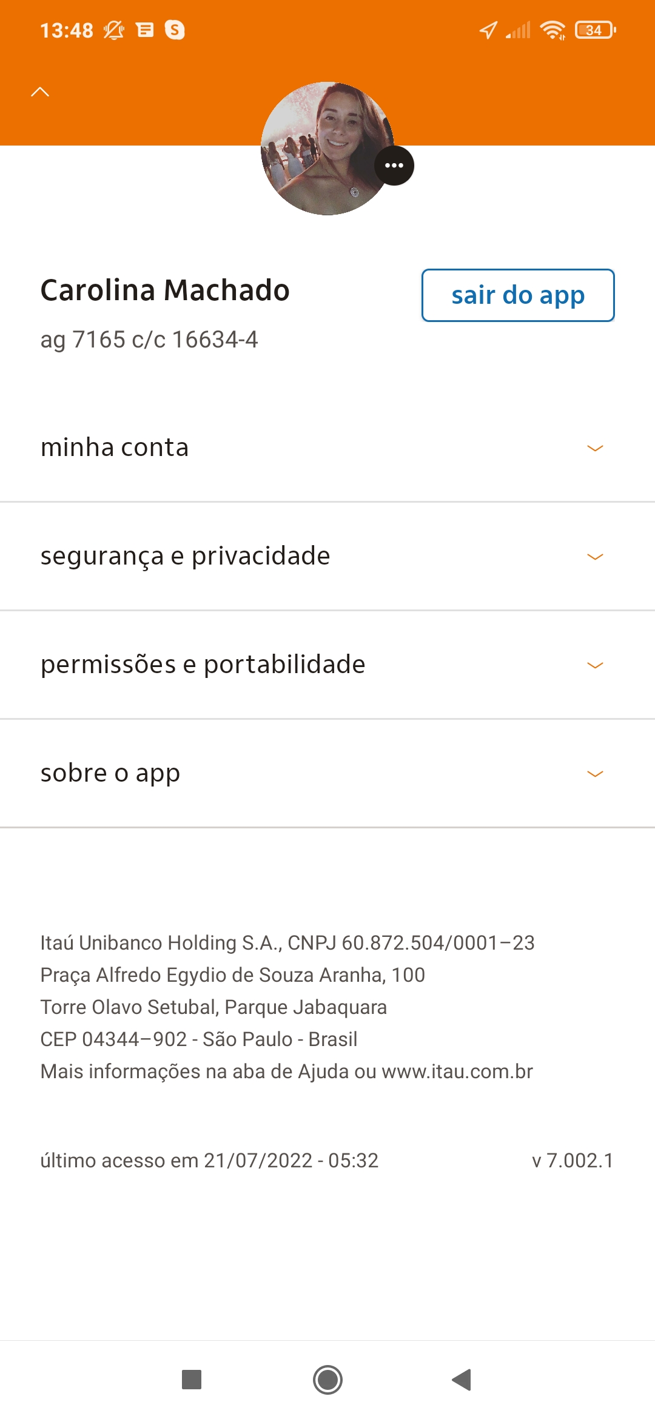
Task: Tap the battery indicator in status bar
Action: click(595, 30)
